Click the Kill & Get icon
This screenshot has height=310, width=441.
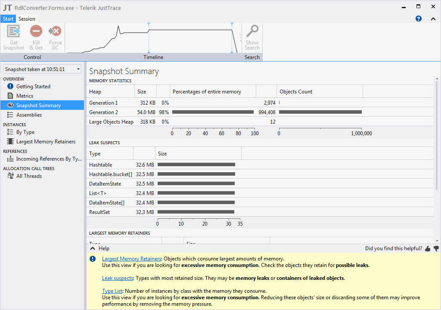(36, 31)
